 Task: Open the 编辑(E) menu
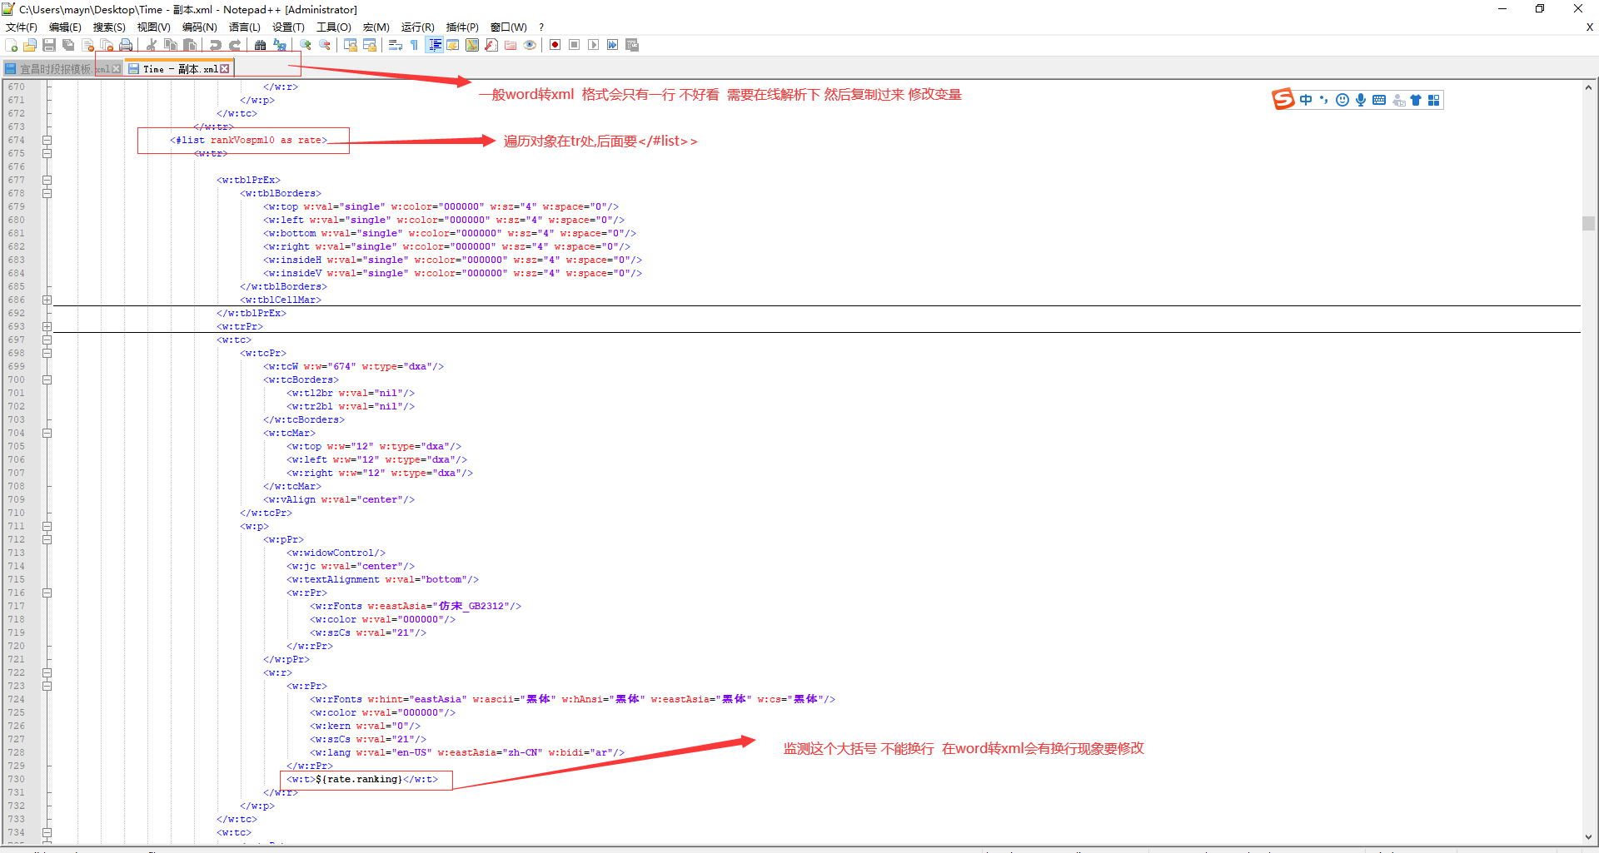(x=65, y=27)
